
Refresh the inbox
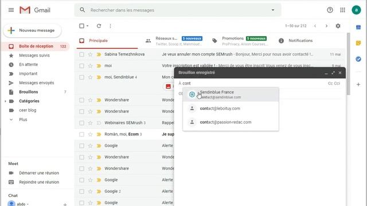click(x=99, y=26)
